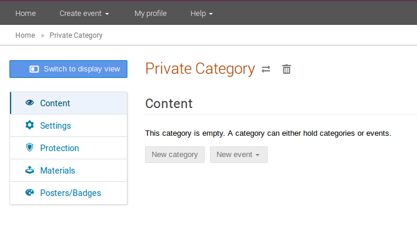Click Home in the top navigation bar
The height and width of the screenshot is (242, 417).
(25, 14)
